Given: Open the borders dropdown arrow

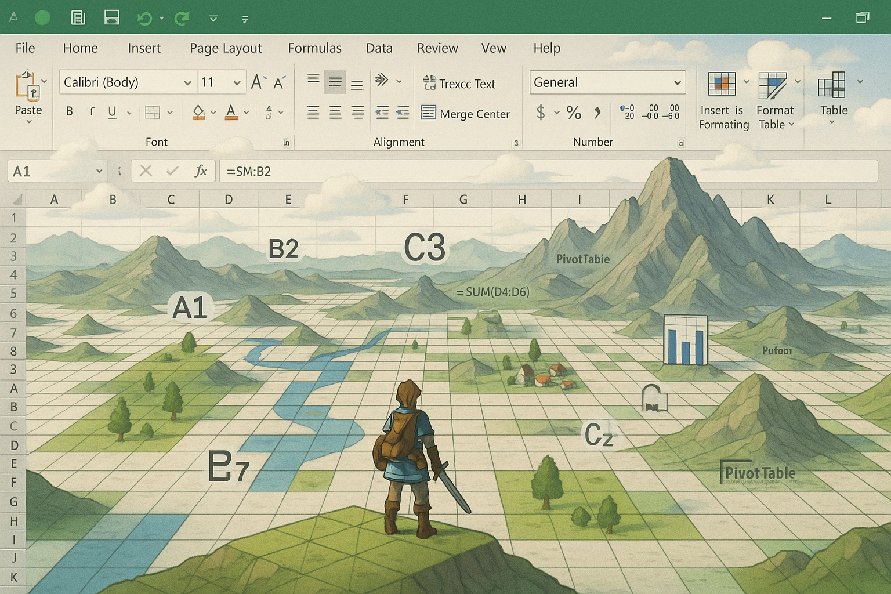Looking at the screenshot, I should 170,113.
